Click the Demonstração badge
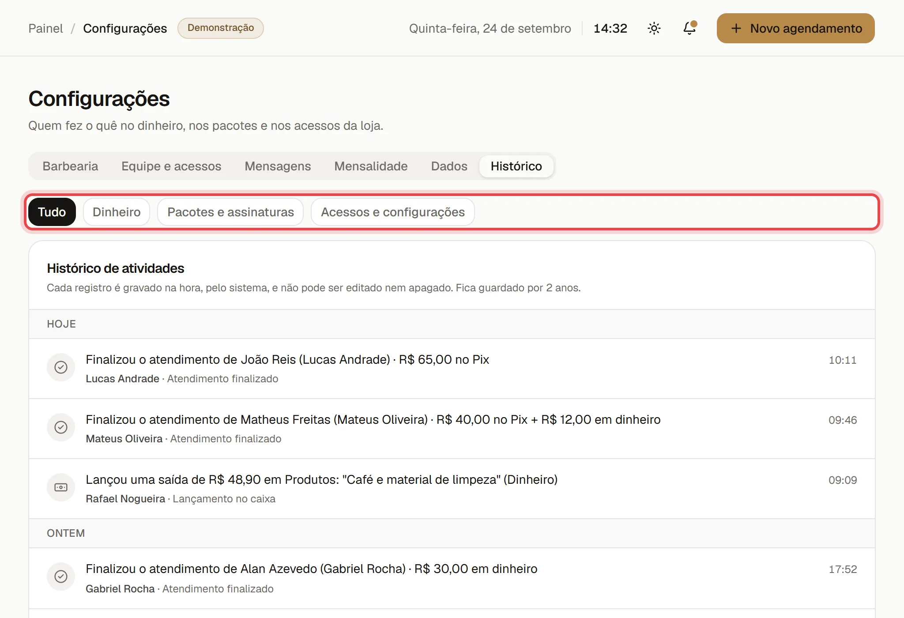Viewport: 904px width, 618px height. pyautogui.click(x=221, y=28)
